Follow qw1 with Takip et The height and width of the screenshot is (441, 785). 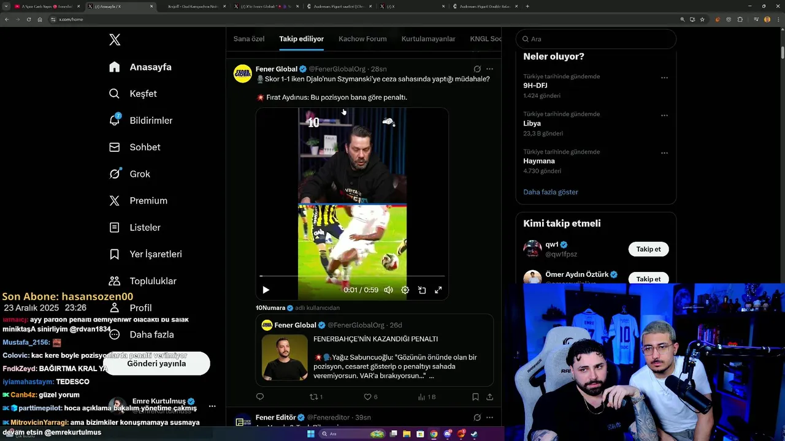coord(648,249)
